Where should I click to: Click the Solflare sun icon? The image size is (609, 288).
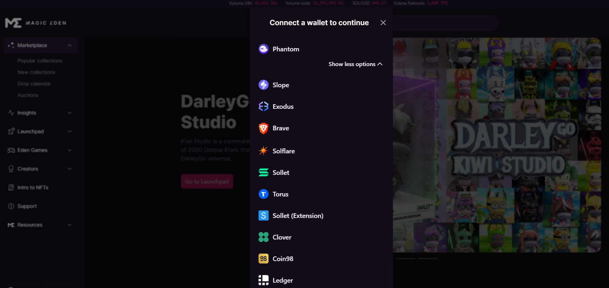[264, 151]
